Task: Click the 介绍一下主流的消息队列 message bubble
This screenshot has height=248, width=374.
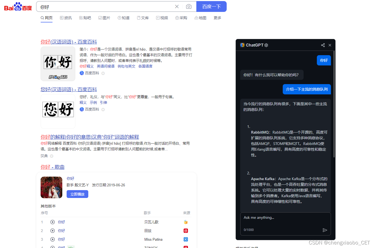Action: 307,89
